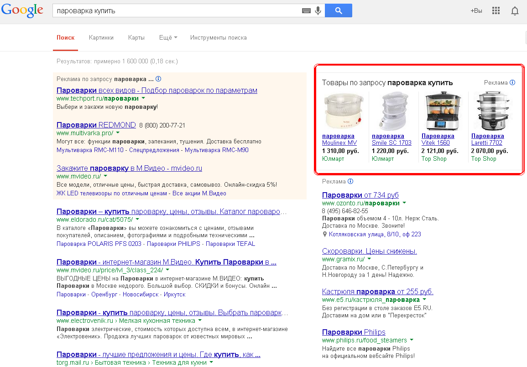The width and height of the screenshot is (527, 367).
Task: Click the Иркутск sitelink
Action: (x=174, y=294)
